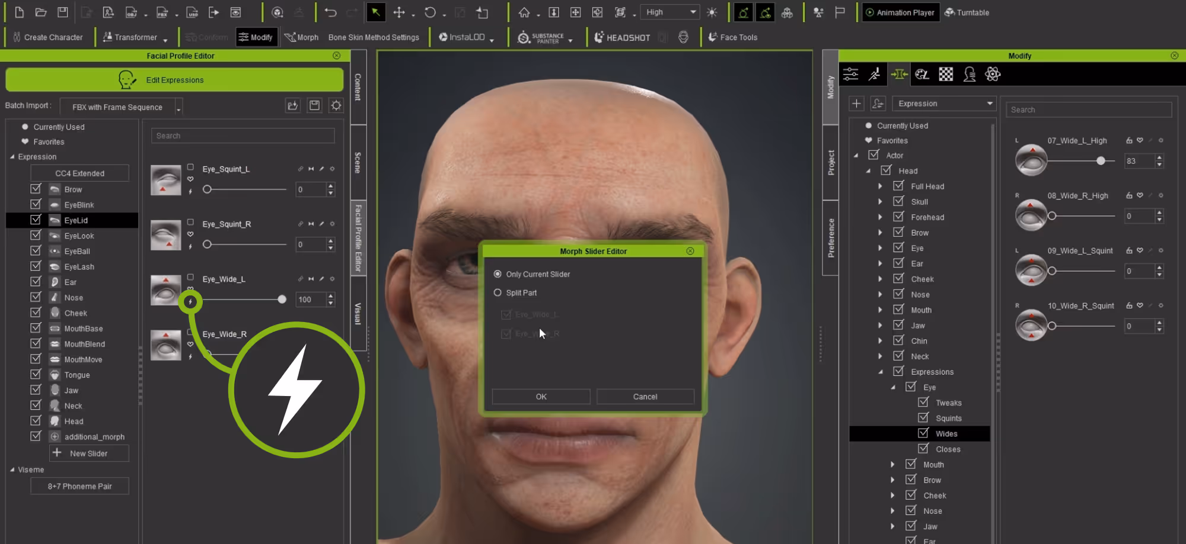Image resolution: width=1186 pixels, height=544 pixels.
Task: Collapse the Viseme section
Action: [12, 469]
